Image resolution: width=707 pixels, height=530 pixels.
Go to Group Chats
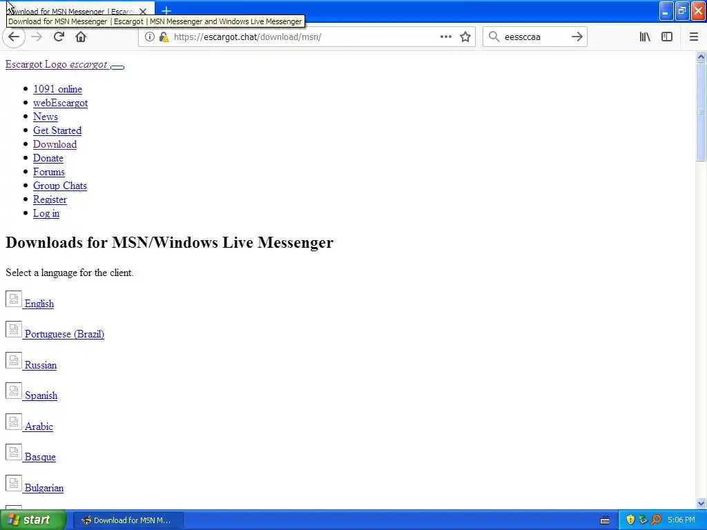tap(60, 186)
